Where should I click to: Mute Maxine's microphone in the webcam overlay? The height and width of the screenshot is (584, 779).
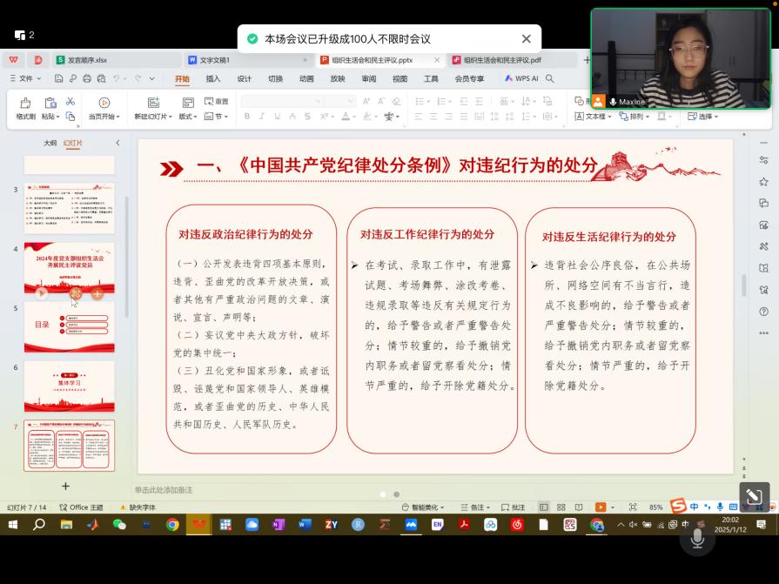(x=612, y=101)
